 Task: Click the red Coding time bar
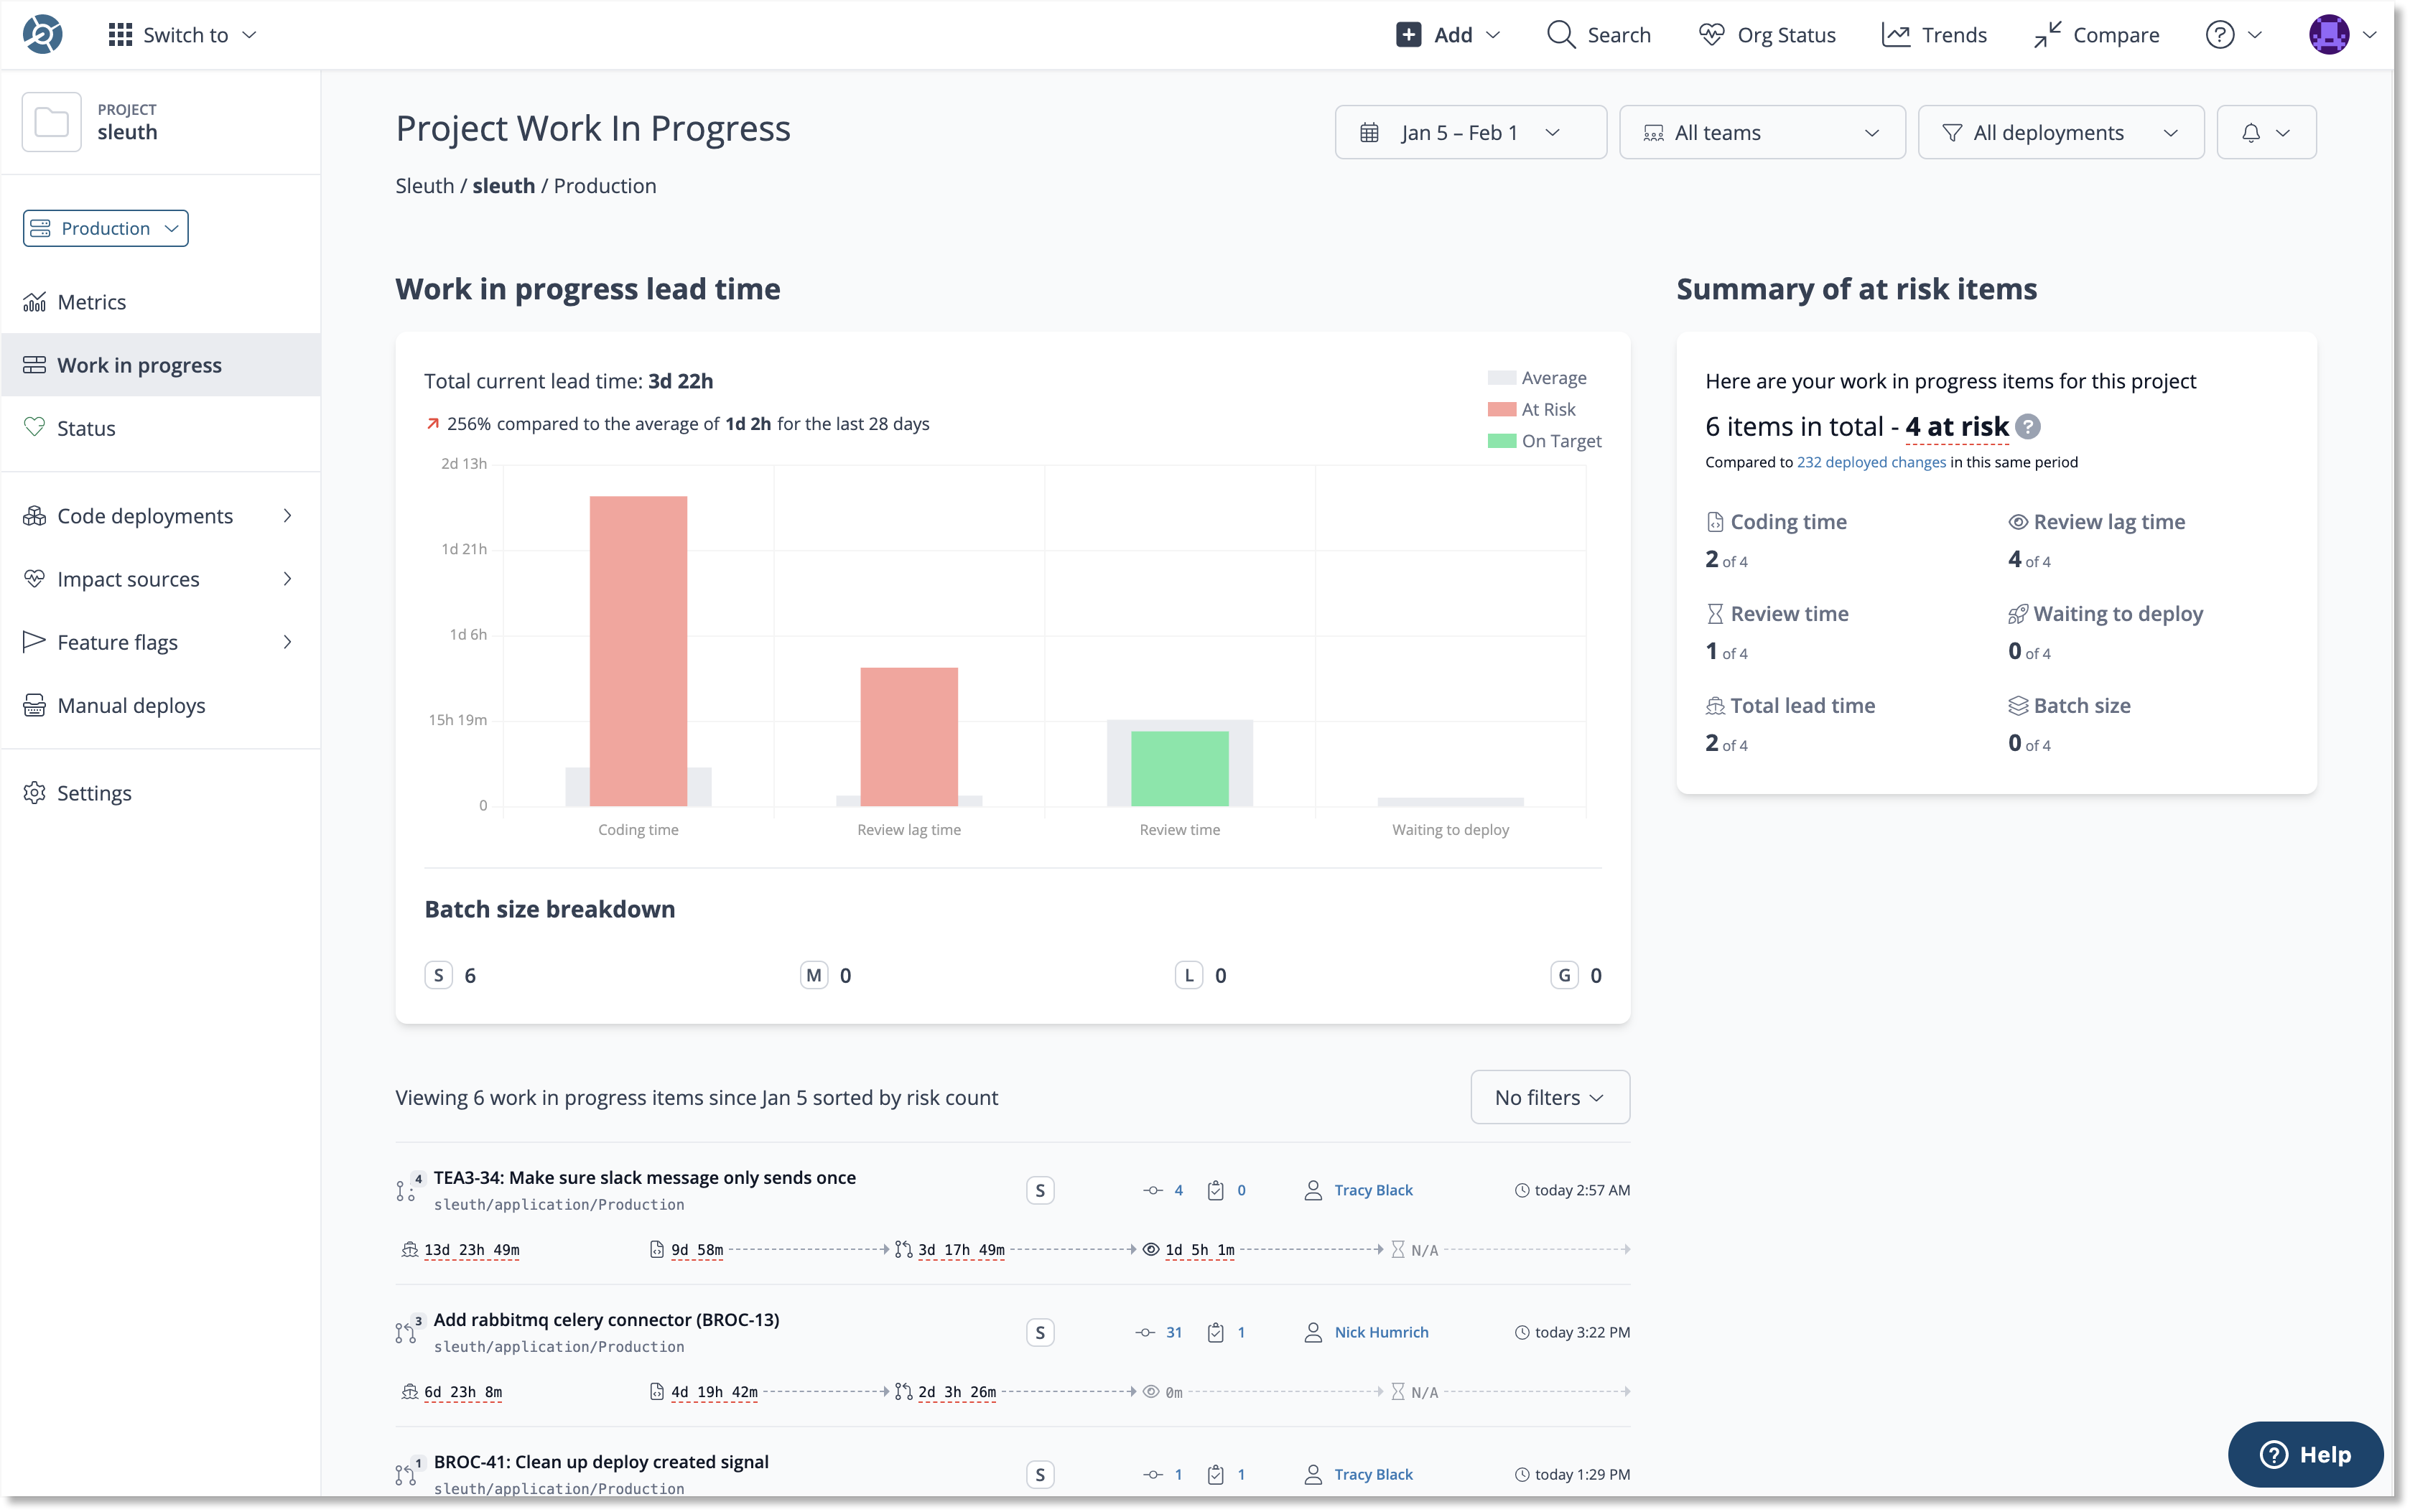point(638,650)
